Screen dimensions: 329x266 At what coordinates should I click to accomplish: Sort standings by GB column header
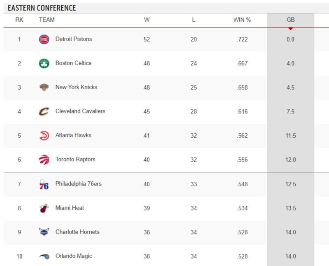(x=290, y=20)
